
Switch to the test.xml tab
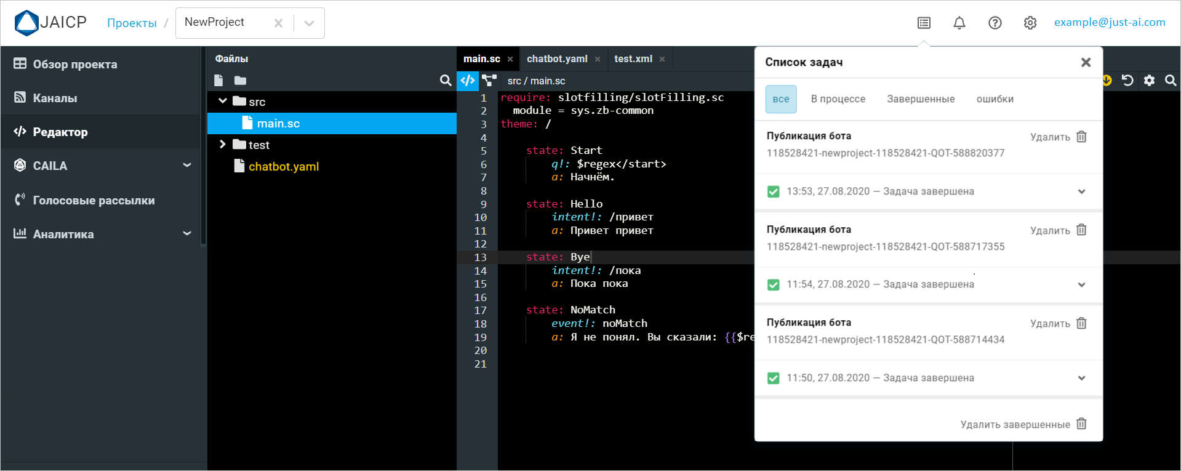(633, 59)
